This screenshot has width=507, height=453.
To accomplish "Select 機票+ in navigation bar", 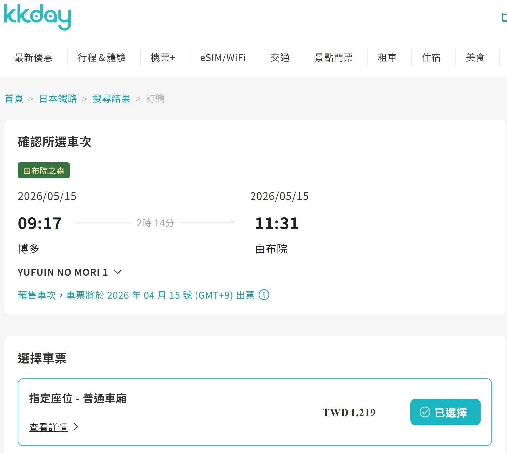I will click(x=163, y=58).
